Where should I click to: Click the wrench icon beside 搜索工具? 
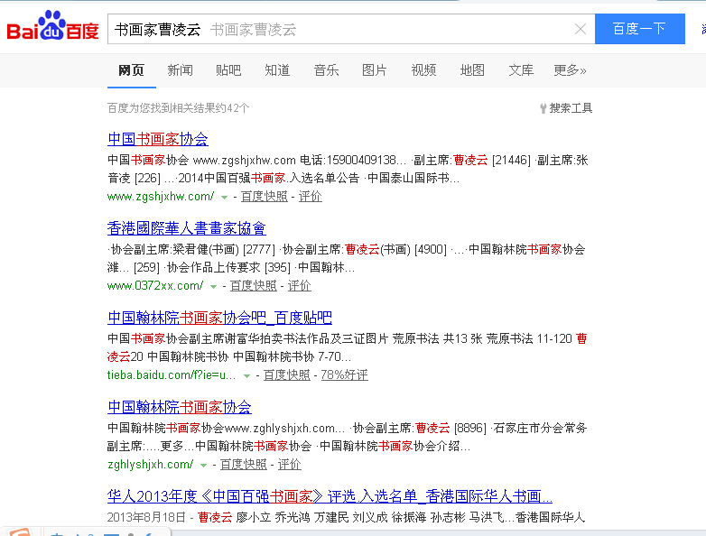(x=543, y=108)
